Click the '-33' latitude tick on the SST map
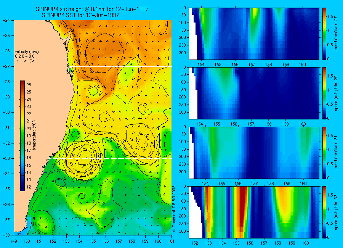The image size is (343, 248). click(x=6, y=158)
